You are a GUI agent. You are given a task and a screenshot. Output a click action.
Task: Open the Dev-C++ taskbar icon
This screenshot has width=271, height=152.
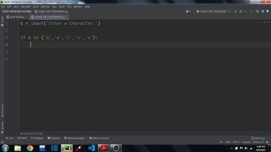[x=42, y=148]
